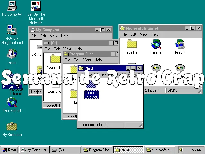Image resolution: width=205 pixels, height=154 pixels.
Task: Open File menu in the (C:) window
Action: click(47, 49)
